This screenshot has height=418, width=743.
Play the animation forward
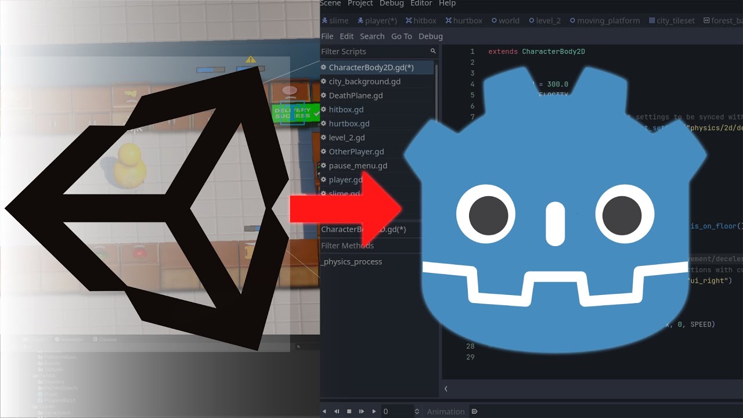(x=373, y=412)
